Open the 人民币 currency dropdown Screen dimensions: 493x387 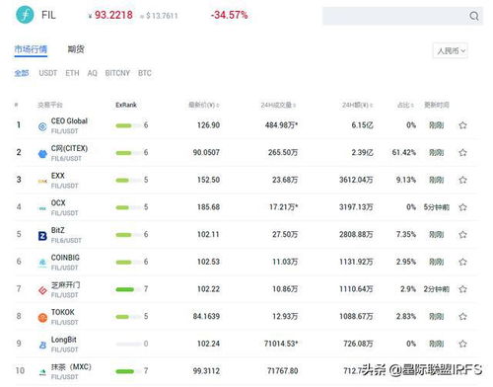(451, 50)
